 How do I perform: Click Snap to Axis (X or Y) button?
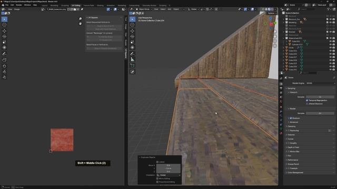point(105,26)
